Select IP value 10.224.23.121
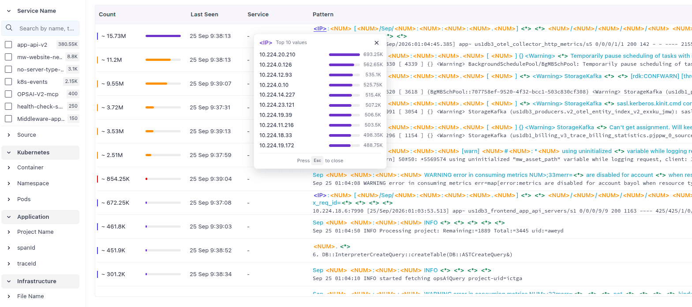 pyautogui.click(x=277, y=105)
